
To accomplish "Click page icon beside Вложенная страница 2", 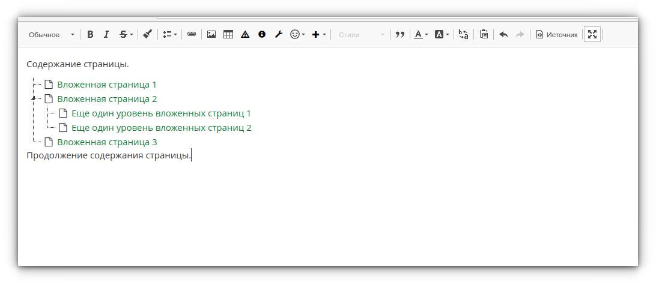I will tap(49, 99).
